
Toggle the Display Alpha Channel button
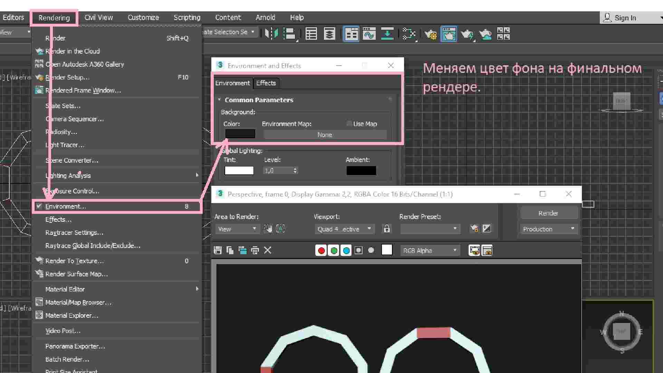tap(358, 250)
